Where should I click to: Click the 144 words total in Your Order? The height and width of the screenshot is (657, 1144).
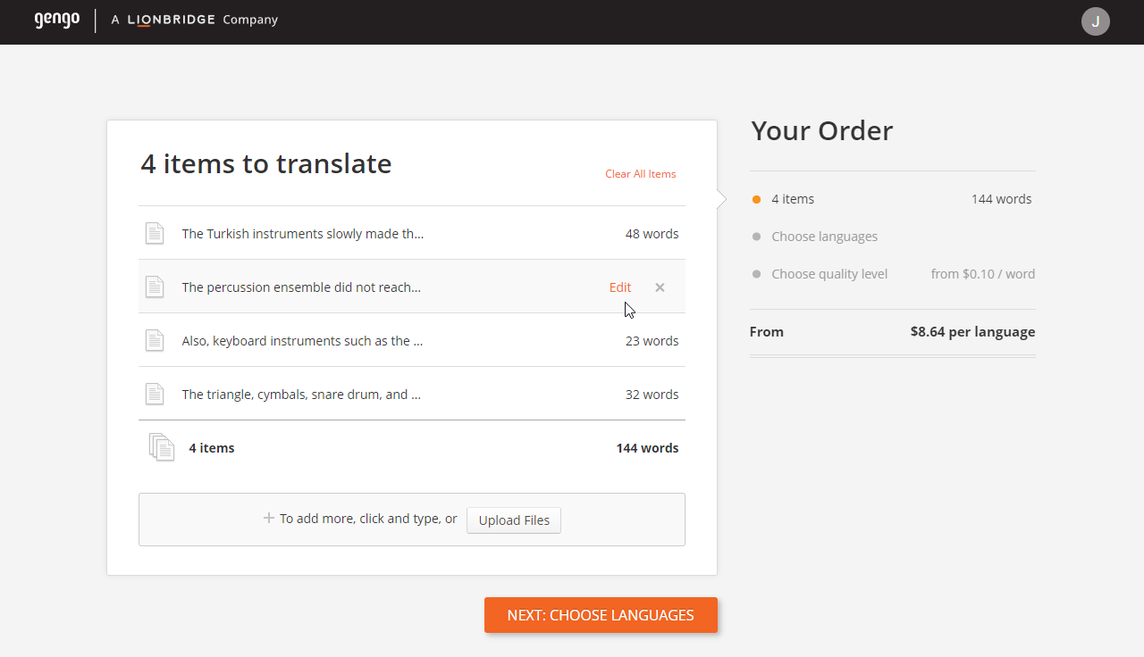point(1001,198)
